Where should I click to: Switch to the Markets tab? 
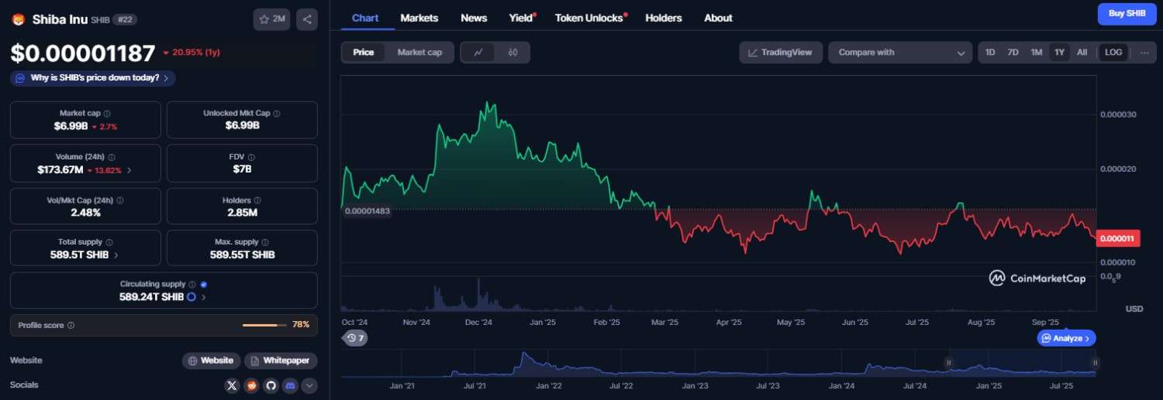pos(419,18)
